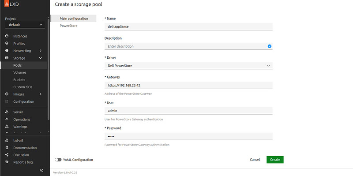Expand the Images submenu chevron

tap(41, 94)
